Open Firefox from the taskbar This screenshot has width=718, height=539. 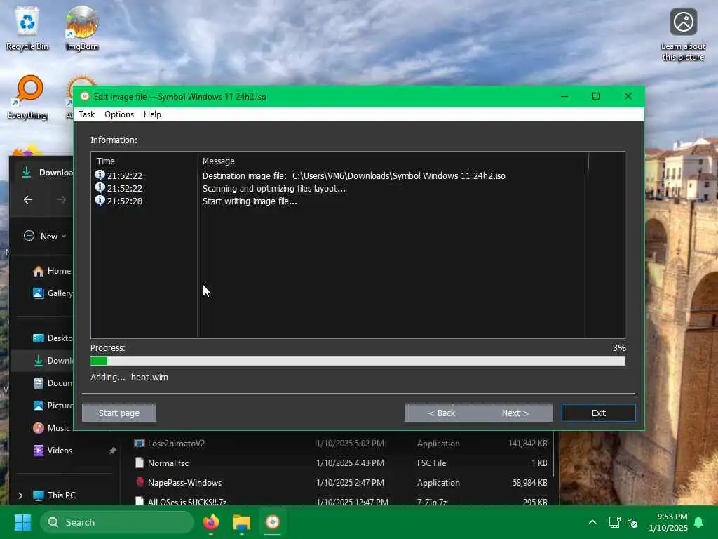click(210, 522)
